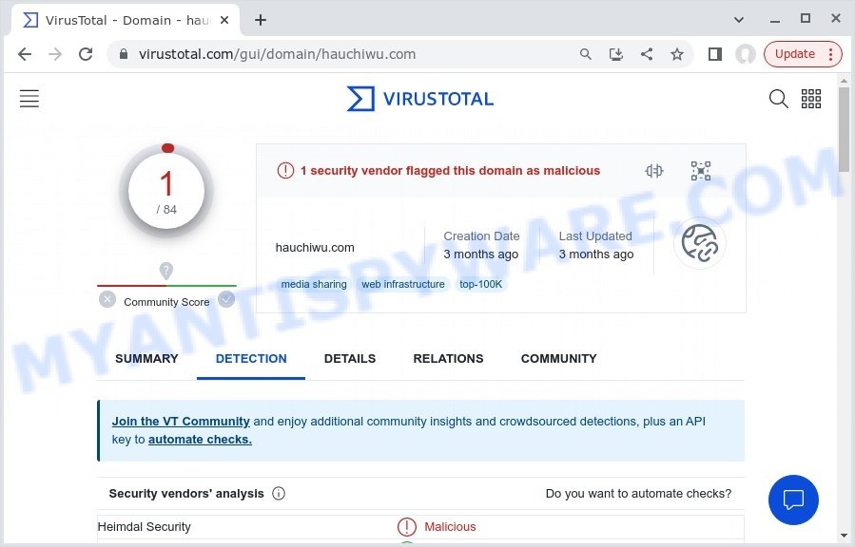Click the globe link domain icon
Screen dimensions: 855x547
pyautogui.click(x=700, y=243)
